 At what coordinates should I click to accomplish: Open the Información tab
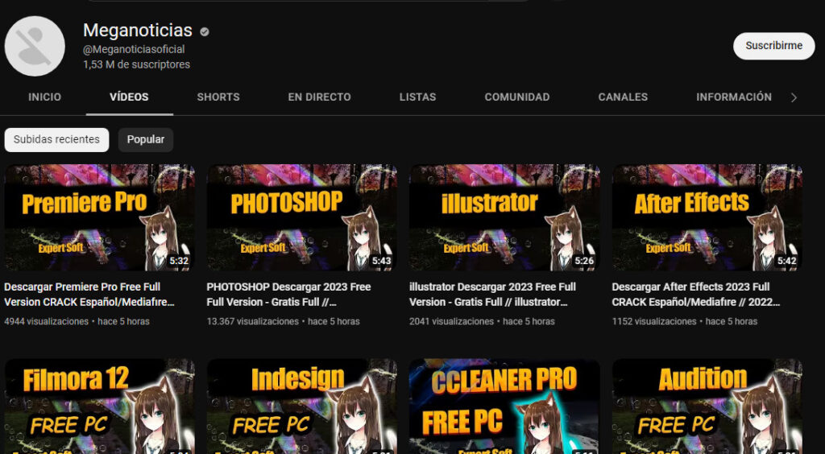coord(733,97)
